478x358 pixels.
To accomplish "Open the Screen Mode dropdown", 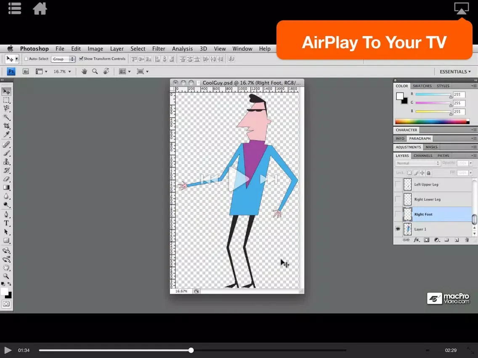I will pos(142,71).
